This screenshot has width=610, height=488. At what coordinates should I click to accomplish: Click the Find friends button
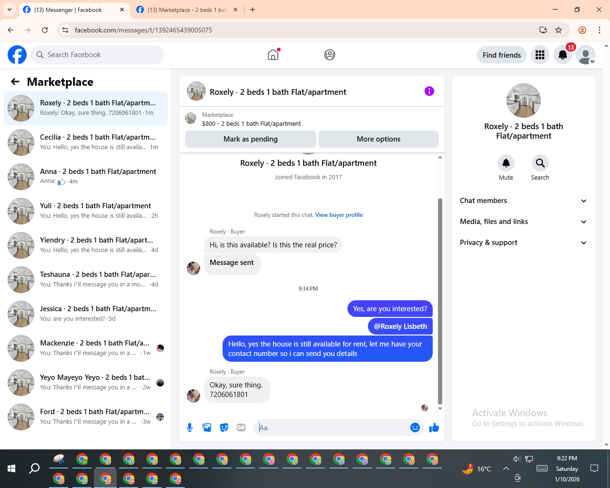tap(502, 55)
